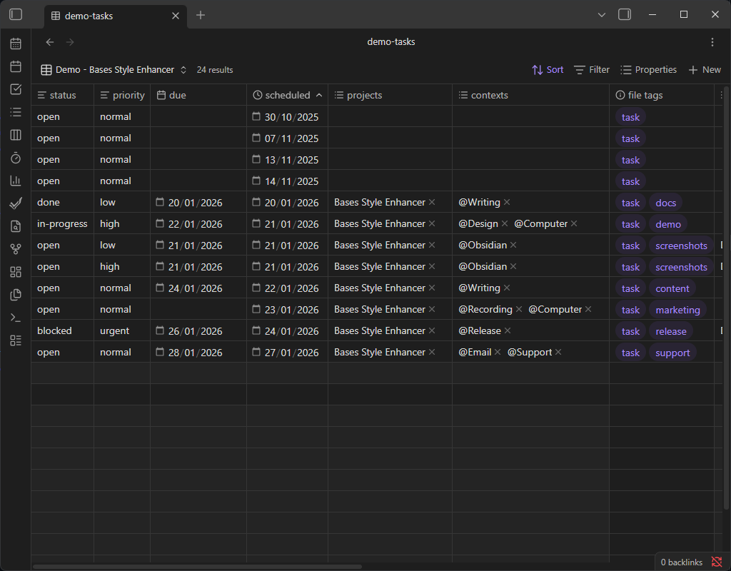Open the canvas grid ribbon icon
Screen dimensions: 731x571
pyautogui.click(x=16, y=272)
